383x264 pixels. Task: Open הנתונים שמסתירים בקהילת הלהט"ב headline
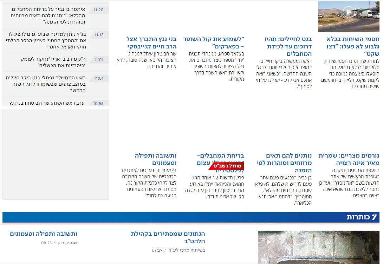tap(168, 237)
